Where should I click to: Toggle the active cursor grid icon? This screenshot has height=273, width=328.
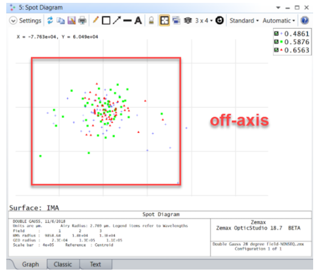(164, 21)
